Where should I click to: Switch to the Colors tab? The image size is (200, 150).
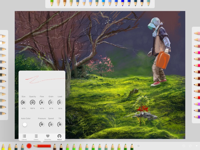pos(36,137)
